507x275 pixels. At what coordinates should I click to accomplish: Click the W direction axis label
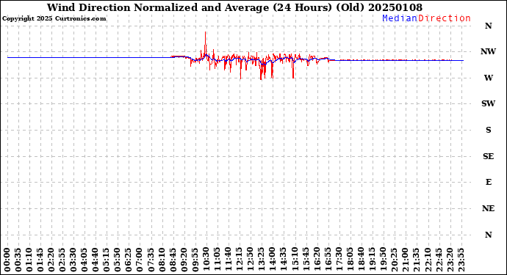[x=489, y=78]
